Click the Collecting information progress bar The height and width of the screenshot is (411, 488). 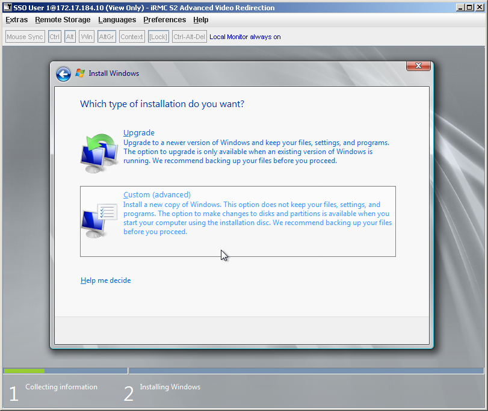click(x=66, y=371)
